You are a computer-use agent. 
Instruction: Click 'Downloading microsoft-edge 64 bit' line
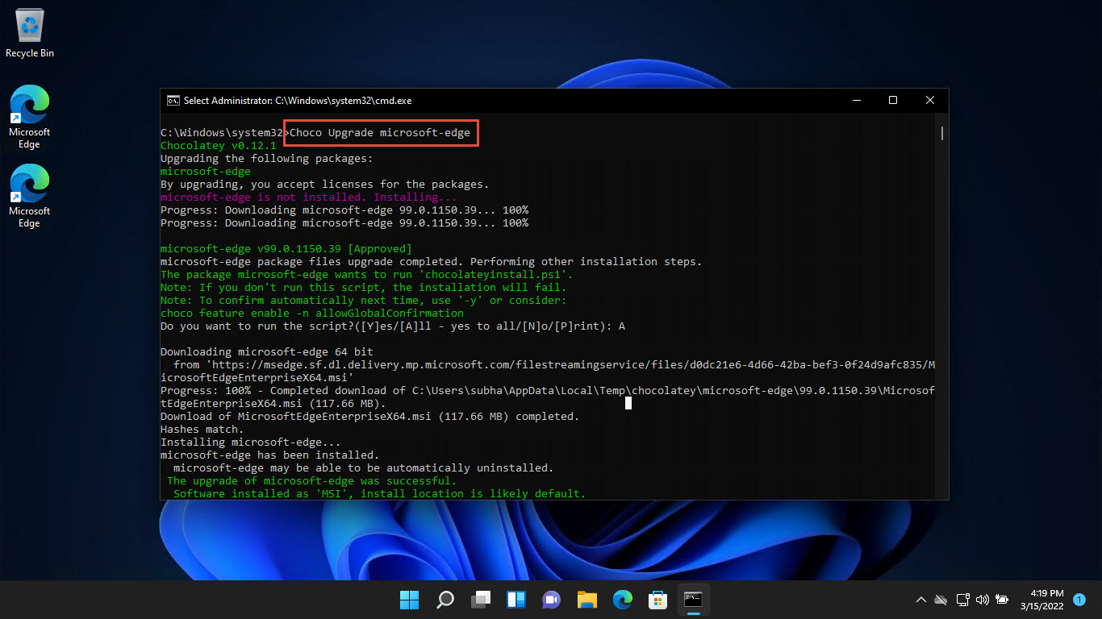point(267,352)
